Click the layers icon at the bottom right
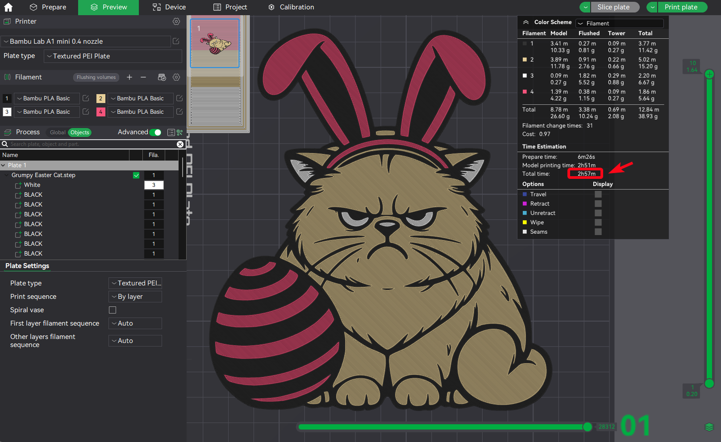Viewport: 721px width, 442px height. (709, 427)
